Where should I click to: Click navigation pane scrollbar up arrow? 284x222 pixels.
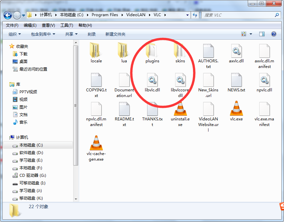click(76, 43)
